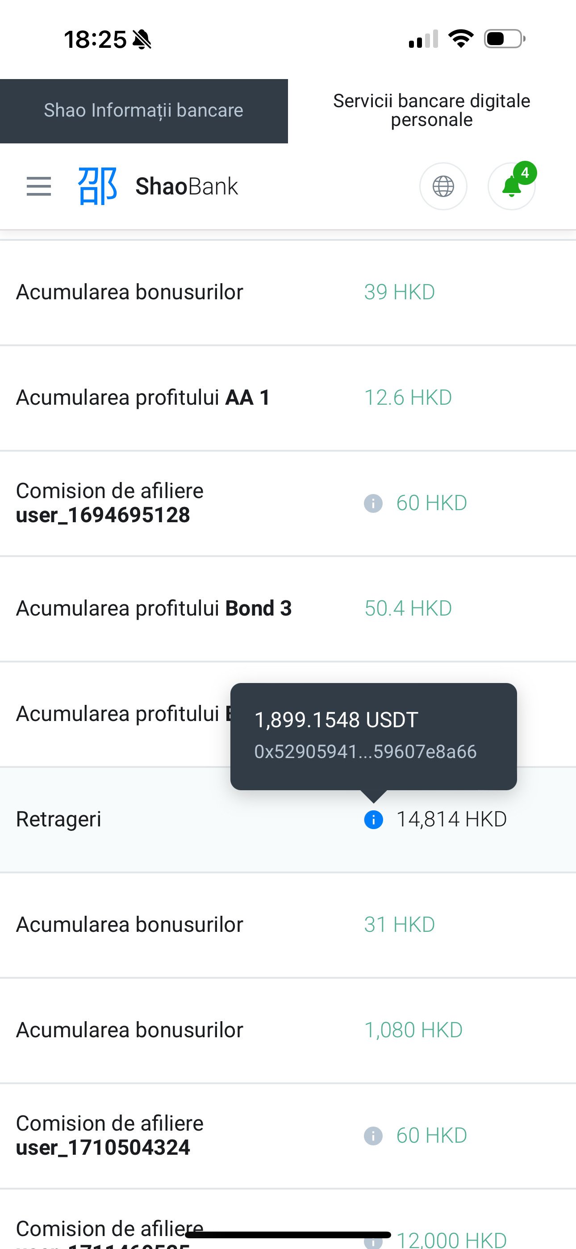Tap the wallet address 0x52905941...59607e8a66
The height and width of the screenshot is (1249, 576).
coord(365,751)
